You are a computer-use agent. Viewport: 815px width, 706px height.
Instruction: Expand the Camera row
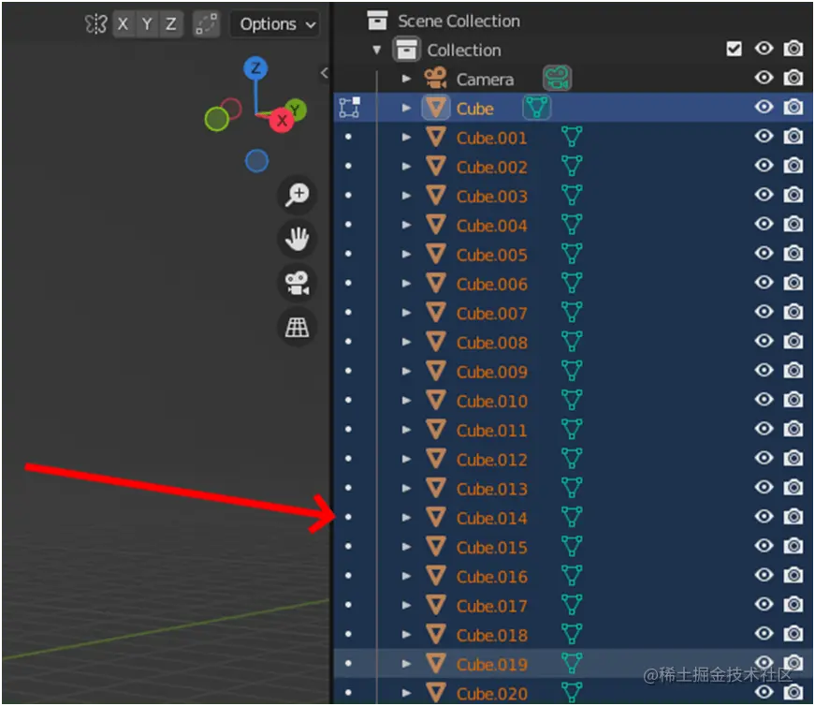tap(406, 79)
